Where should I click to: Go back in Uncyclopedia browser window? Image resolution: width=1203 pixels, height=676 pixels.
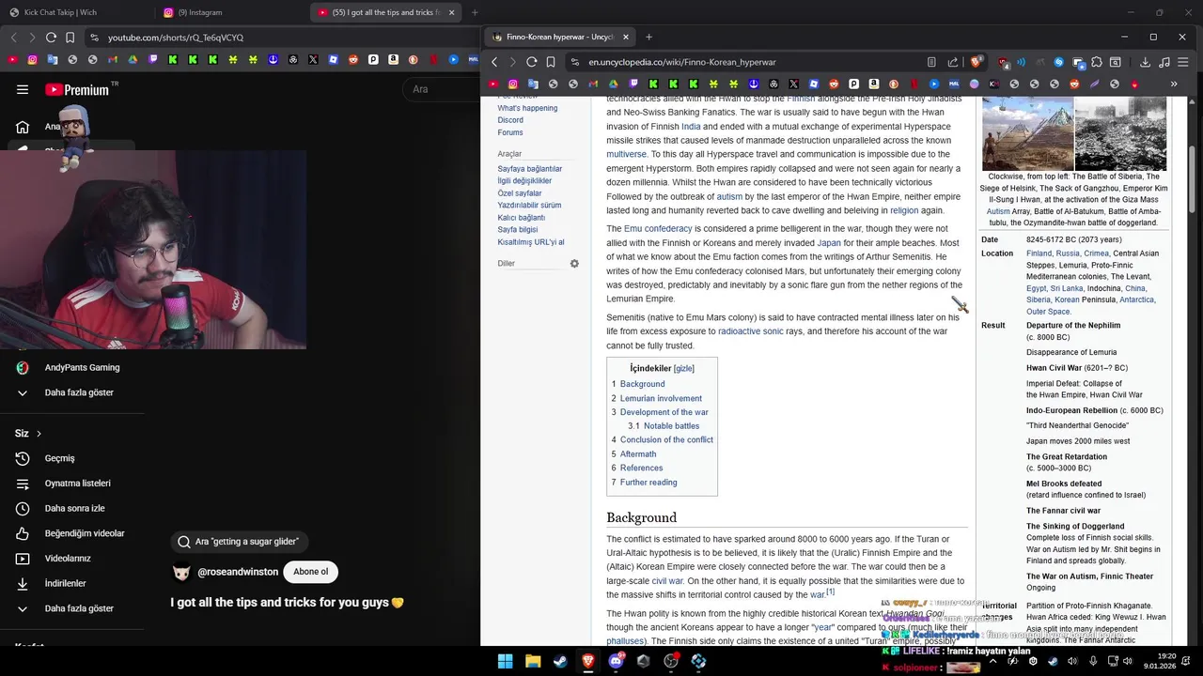tap(494, 62)
